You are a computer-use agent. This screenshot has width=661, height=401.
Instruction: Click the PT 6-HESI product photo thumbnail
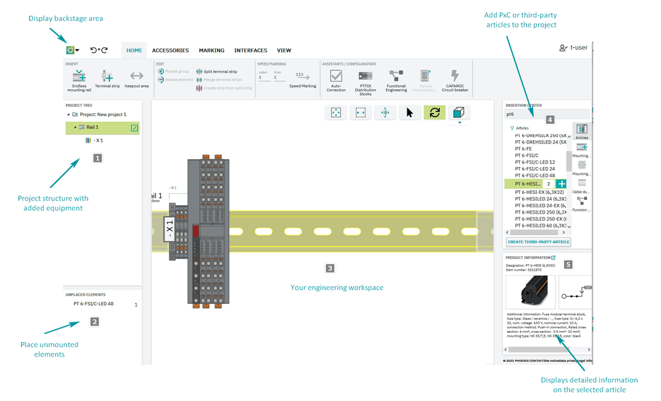(x=531, y=292)
